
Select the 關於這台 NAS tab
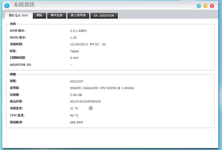(x=19, y=16)
